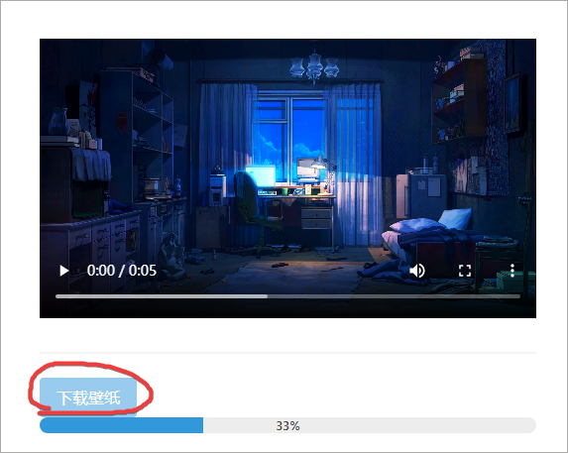Click the desk chair in the video scene
The image size is (568, 453).
coord(254,214)
